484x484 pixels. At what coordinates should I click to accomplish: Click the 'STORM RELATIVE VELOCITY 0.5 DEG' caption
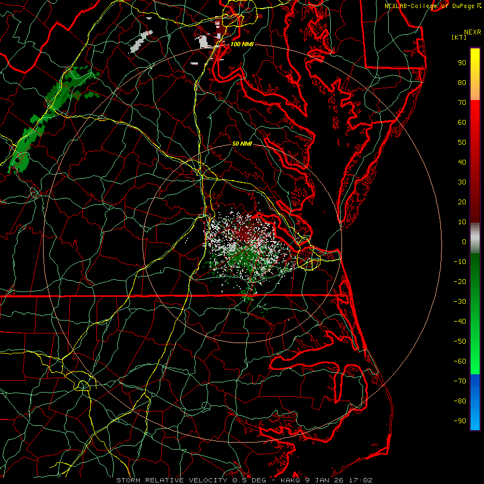point(193,480)
